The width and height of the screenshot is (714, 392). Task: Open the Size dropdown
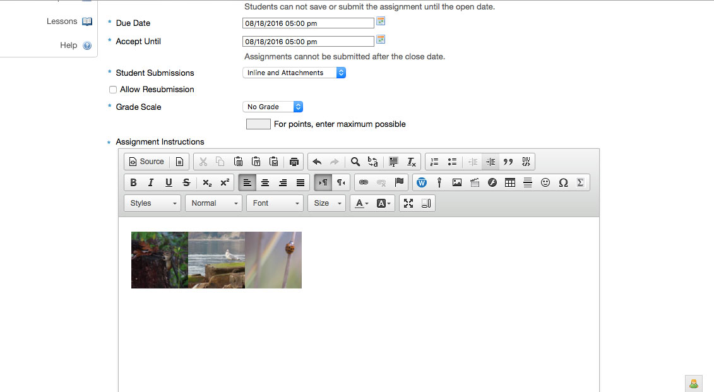tap(326, 203)
